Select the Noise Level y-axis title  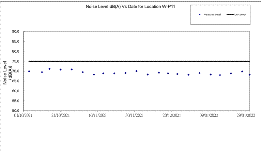[8, 72]
